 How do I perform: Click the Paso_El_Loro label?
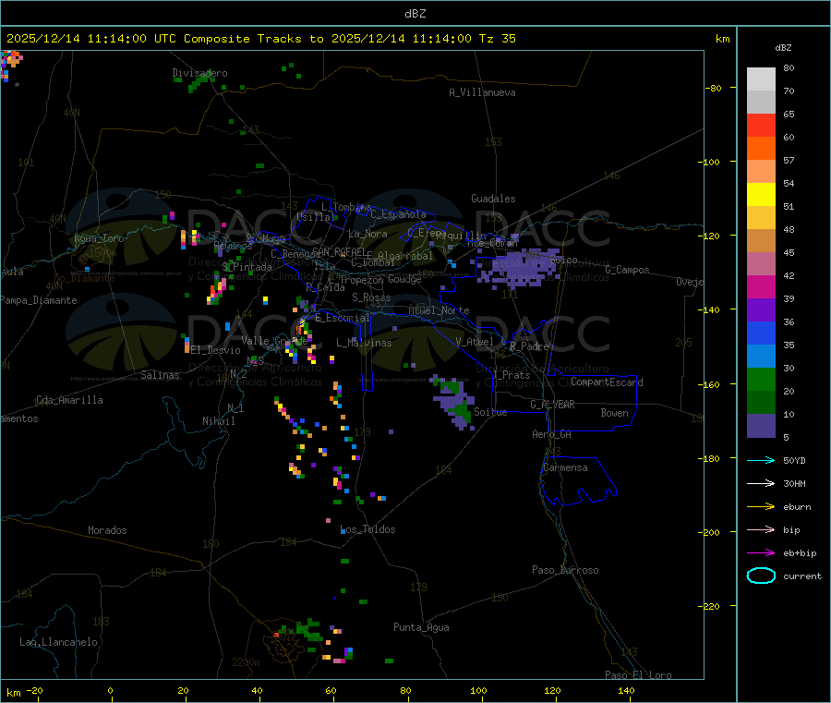click(638, 675)
